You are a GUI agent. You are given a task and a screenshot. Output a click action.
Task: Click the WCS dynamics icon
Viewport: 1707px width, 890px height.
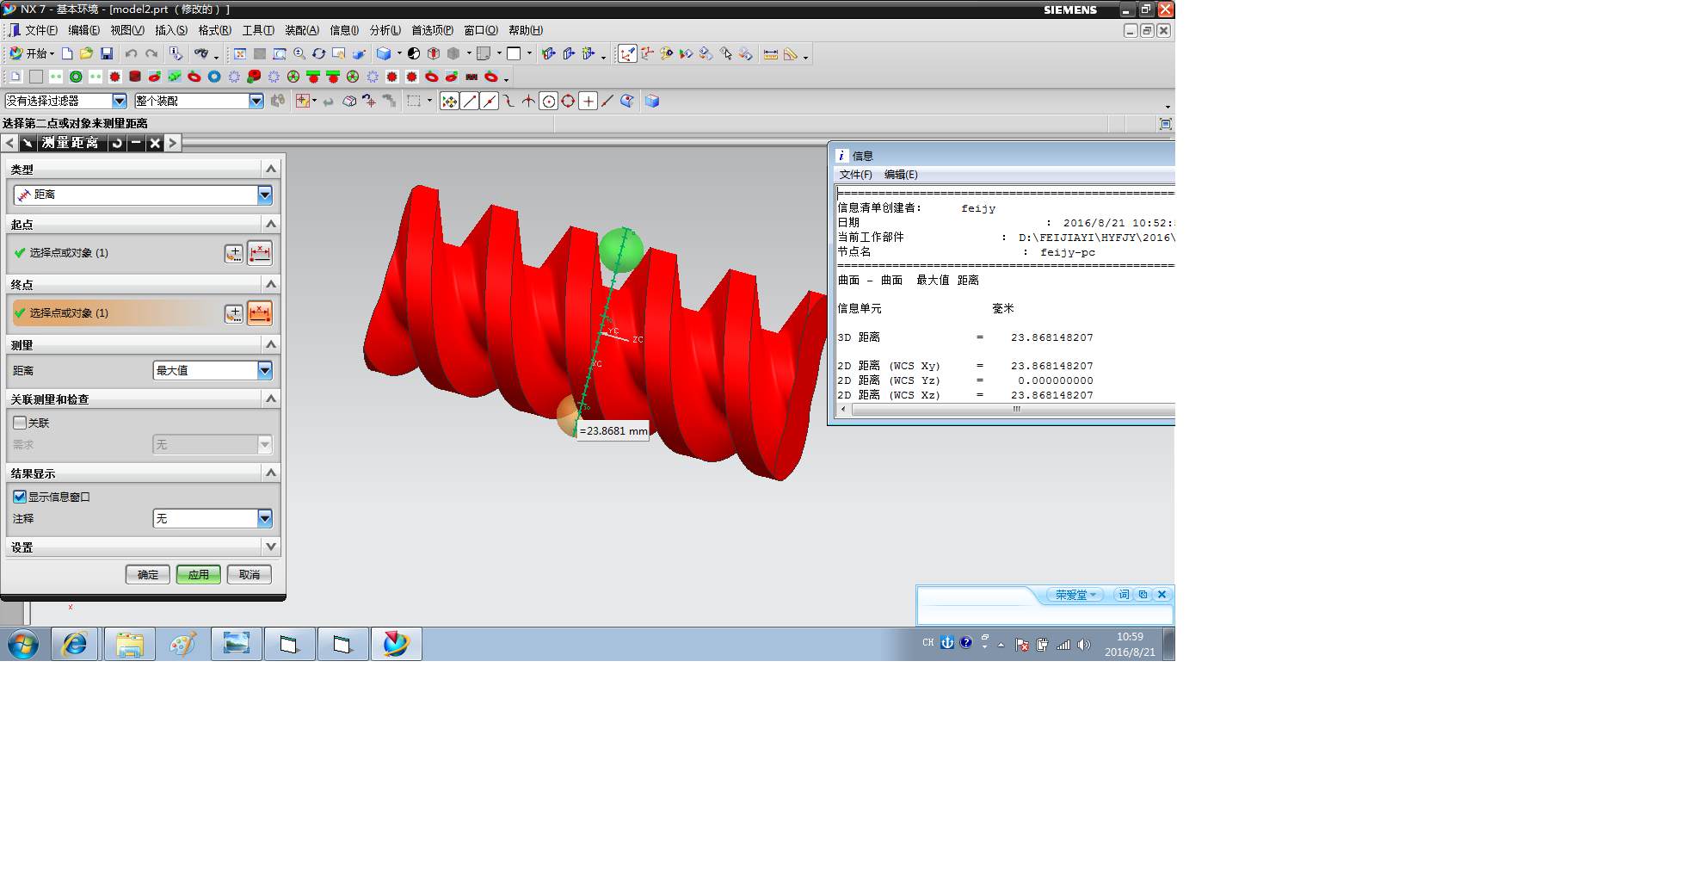[x=627, y=54]
